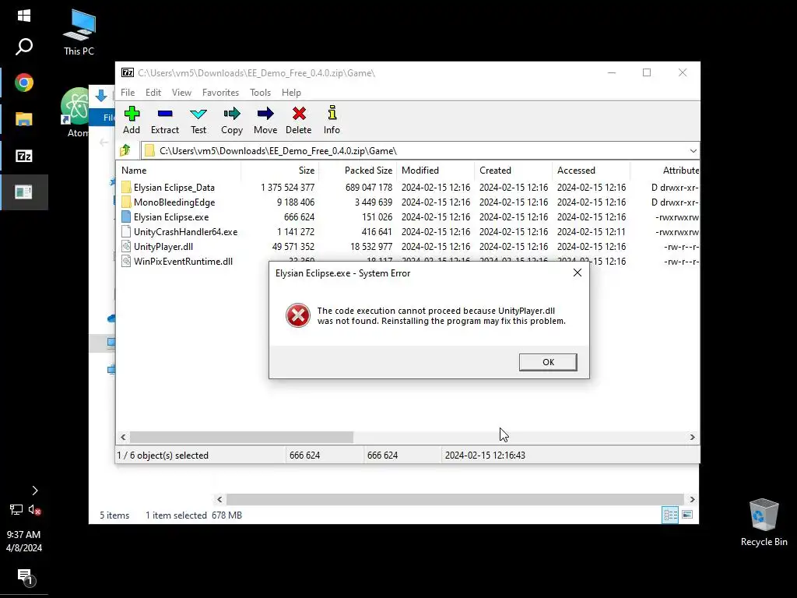Screen dimensions: 797x598
Task: Go up one folder level with arrow icon
Action: (x=125, y=150)
